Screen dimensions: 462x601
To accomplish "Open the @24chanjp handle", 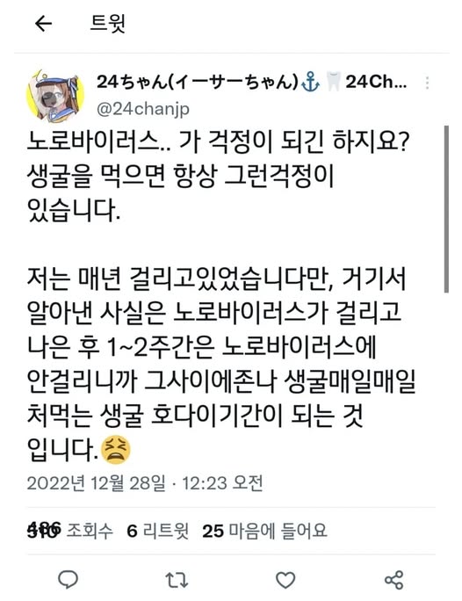I will (x=143, y=109).
